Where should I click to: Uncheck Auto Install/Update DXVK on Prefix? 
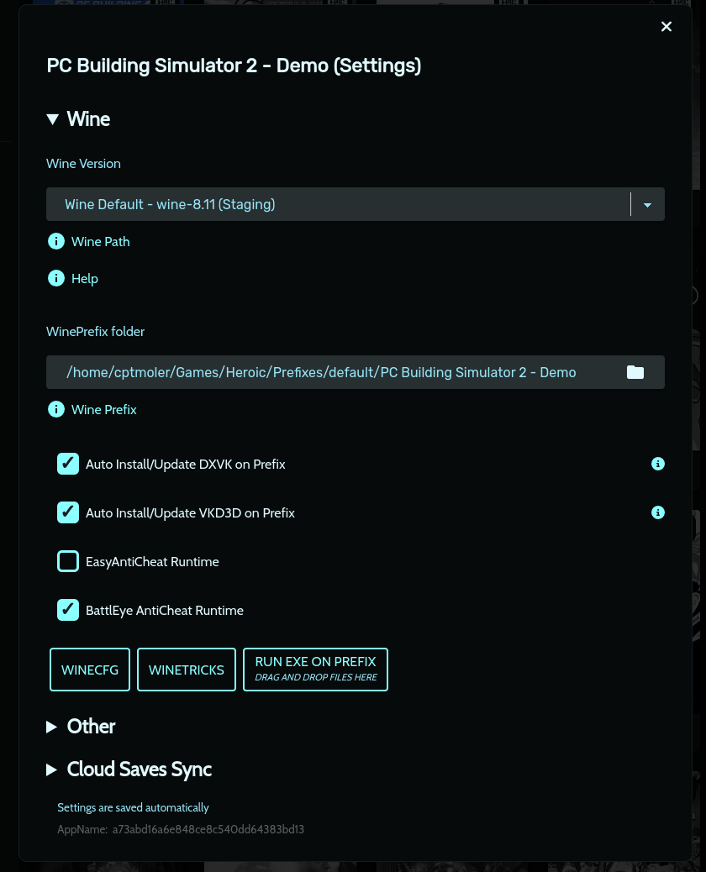click(x=68, y=464)
